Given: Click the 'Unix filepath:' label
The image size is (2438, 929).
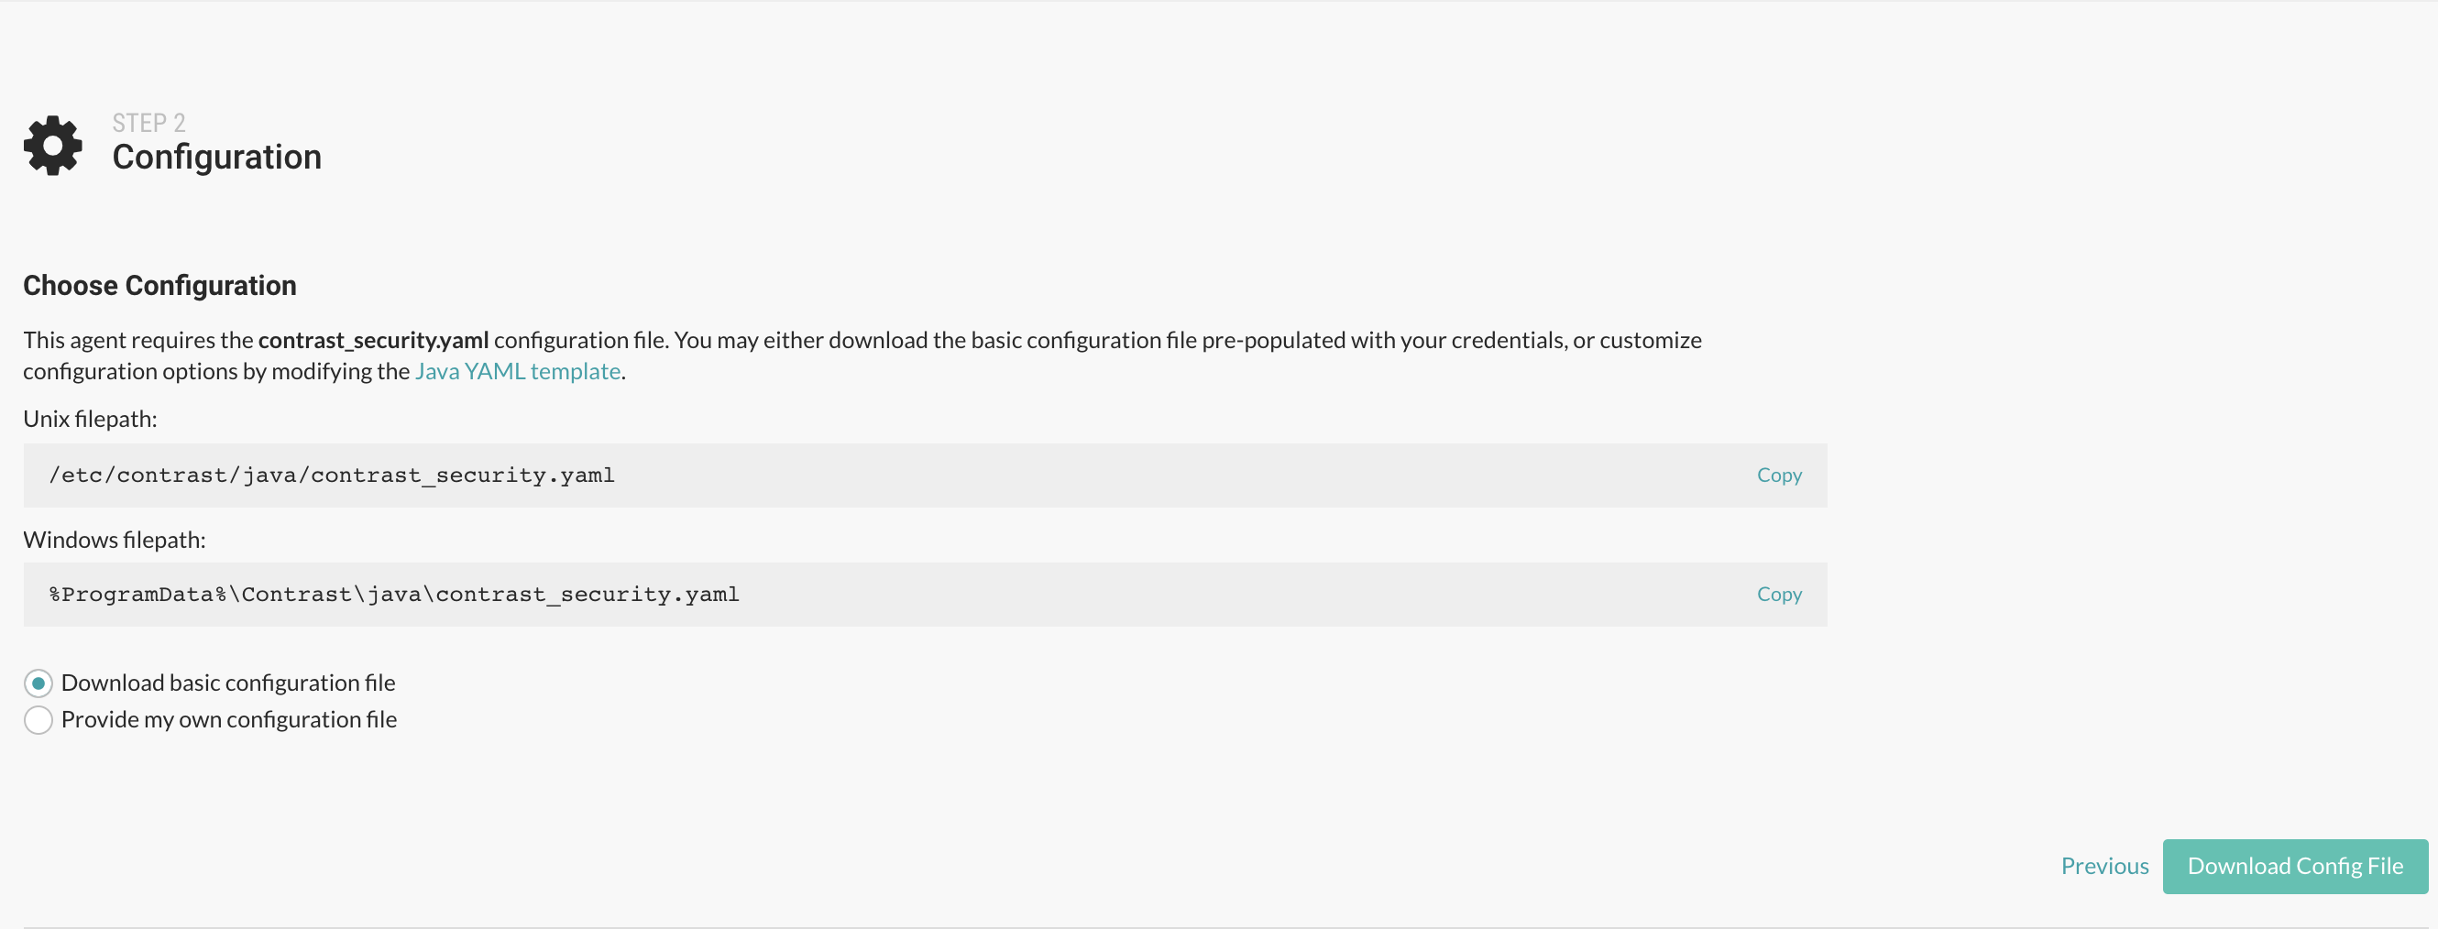Looking at the screenshot, I should pyautogui.click(x=90, y=419).
